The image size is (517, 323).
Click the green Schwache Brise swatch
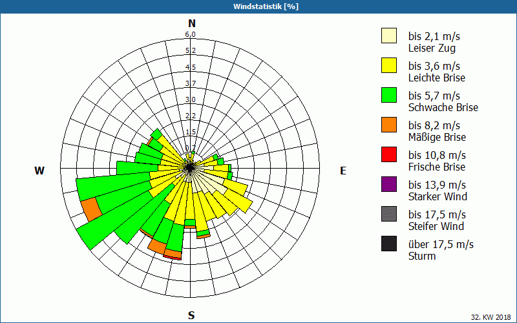point(389,95)
